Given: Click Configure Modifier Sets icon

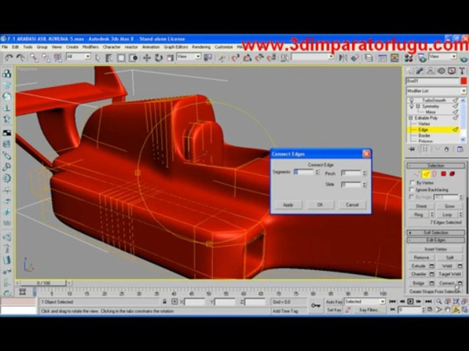Looking at the screenshot, I should [x=460, y=149].
